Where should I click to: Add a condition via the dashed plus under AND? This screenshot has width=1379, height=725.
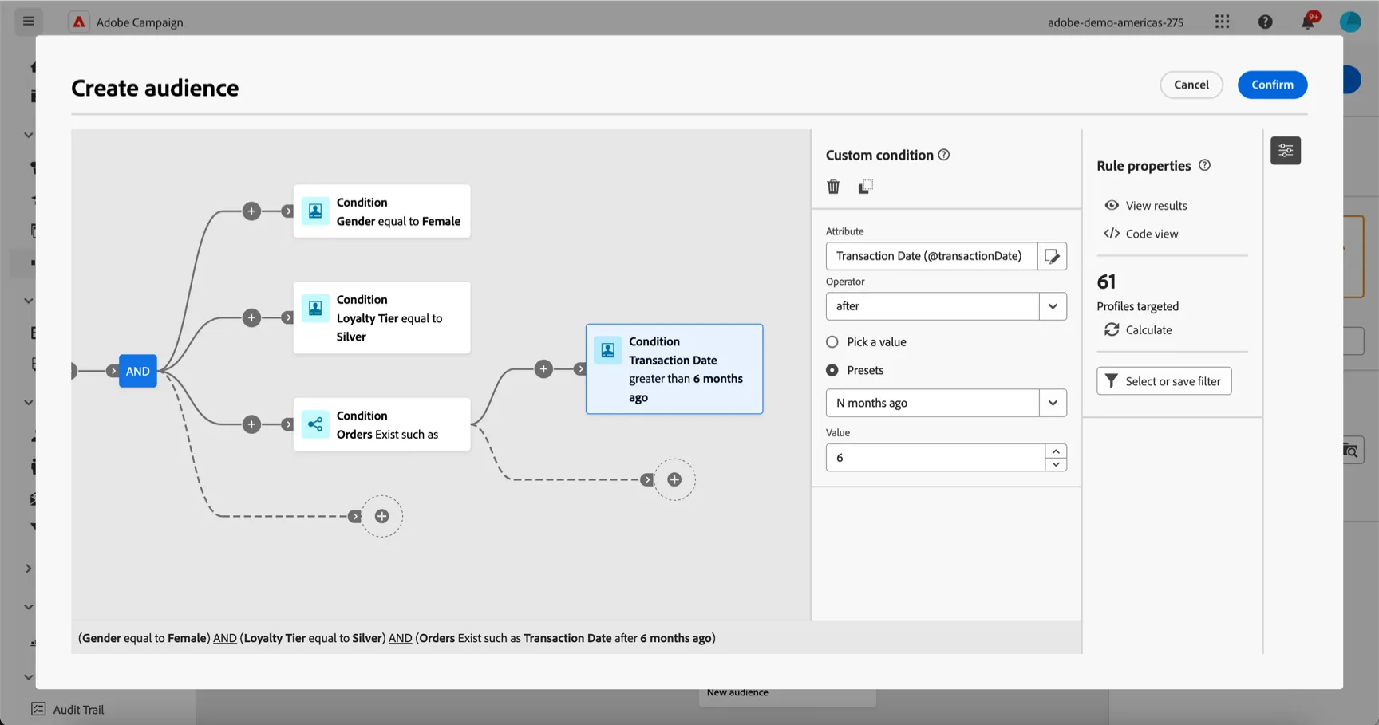pos(382,516)
